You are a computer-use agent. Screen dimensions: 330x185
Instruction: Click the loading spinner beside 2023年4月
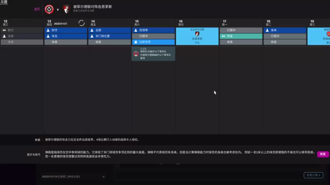click(x=81, y=23)
